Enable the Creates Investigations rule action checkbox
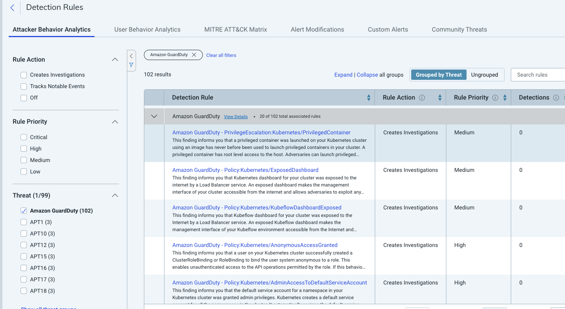 (23, 75)
